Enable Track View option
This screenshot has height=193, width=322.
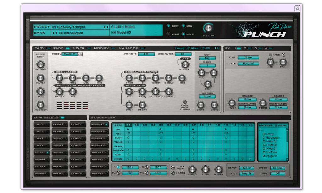(173, 167)
